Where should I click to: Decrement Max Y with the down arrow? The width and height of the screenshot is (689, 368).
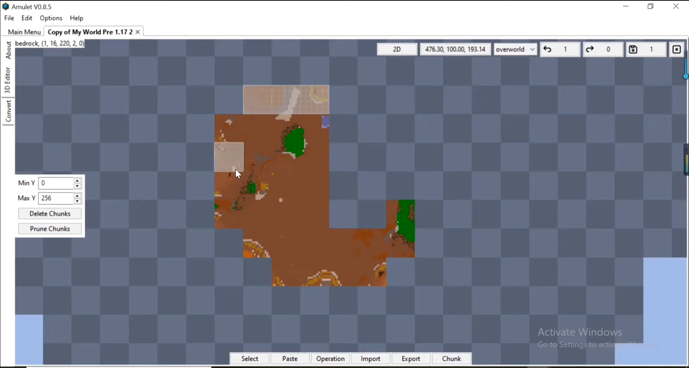77,201
